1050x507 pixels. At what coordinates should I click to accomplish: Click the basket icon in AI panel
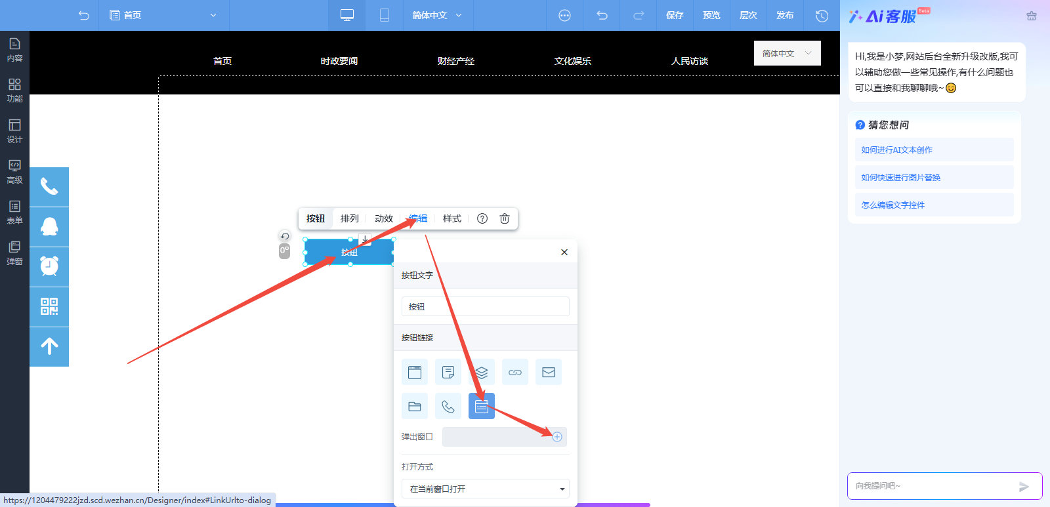[1032, 16]
